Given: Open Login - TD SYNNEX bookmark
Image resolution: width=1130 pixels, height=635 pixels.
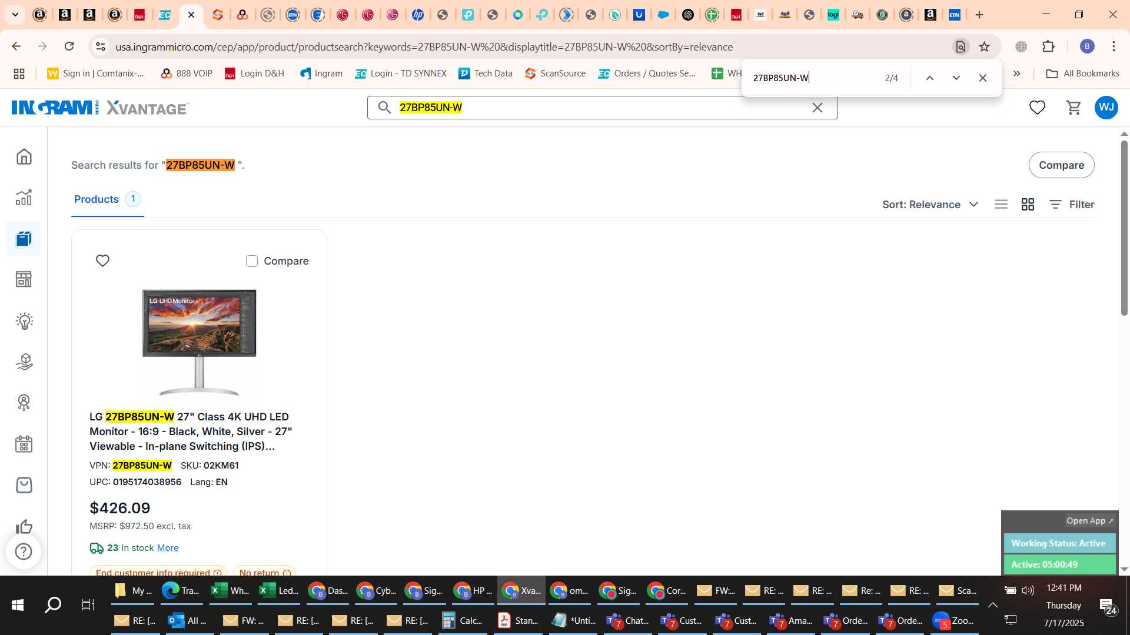Looking at the screenshot, I should (x=401, y=73).
